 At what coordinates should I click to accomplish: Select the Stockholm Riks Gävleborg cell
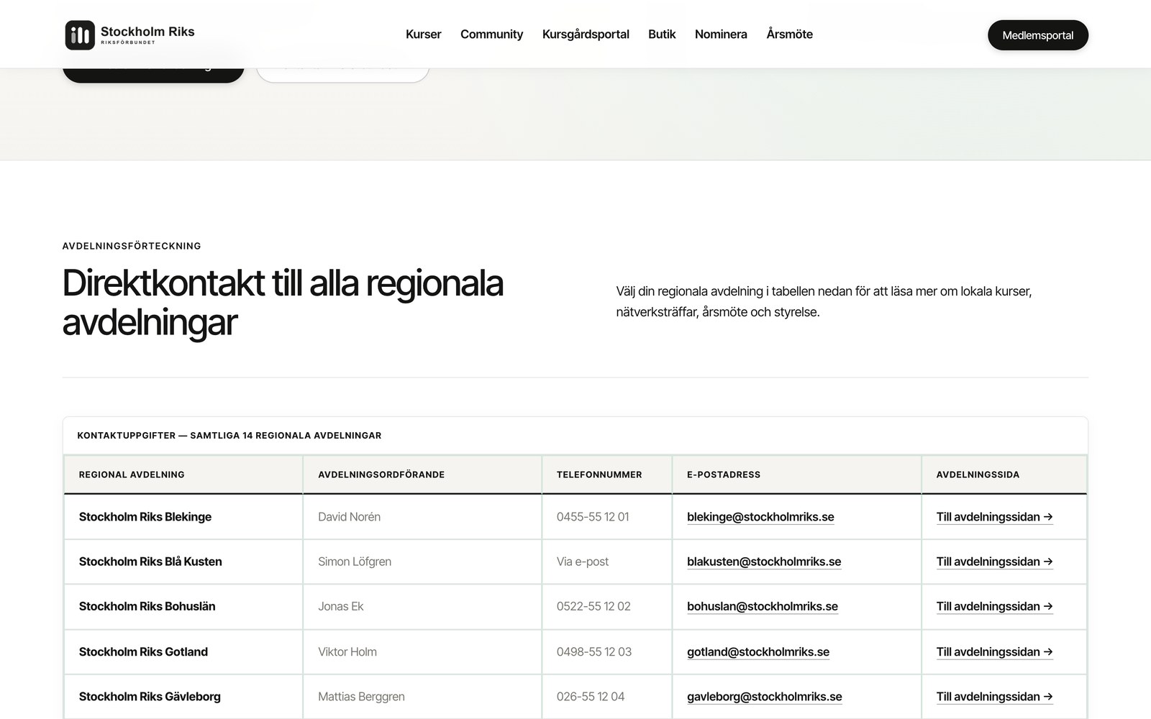(x=183, y=697)
